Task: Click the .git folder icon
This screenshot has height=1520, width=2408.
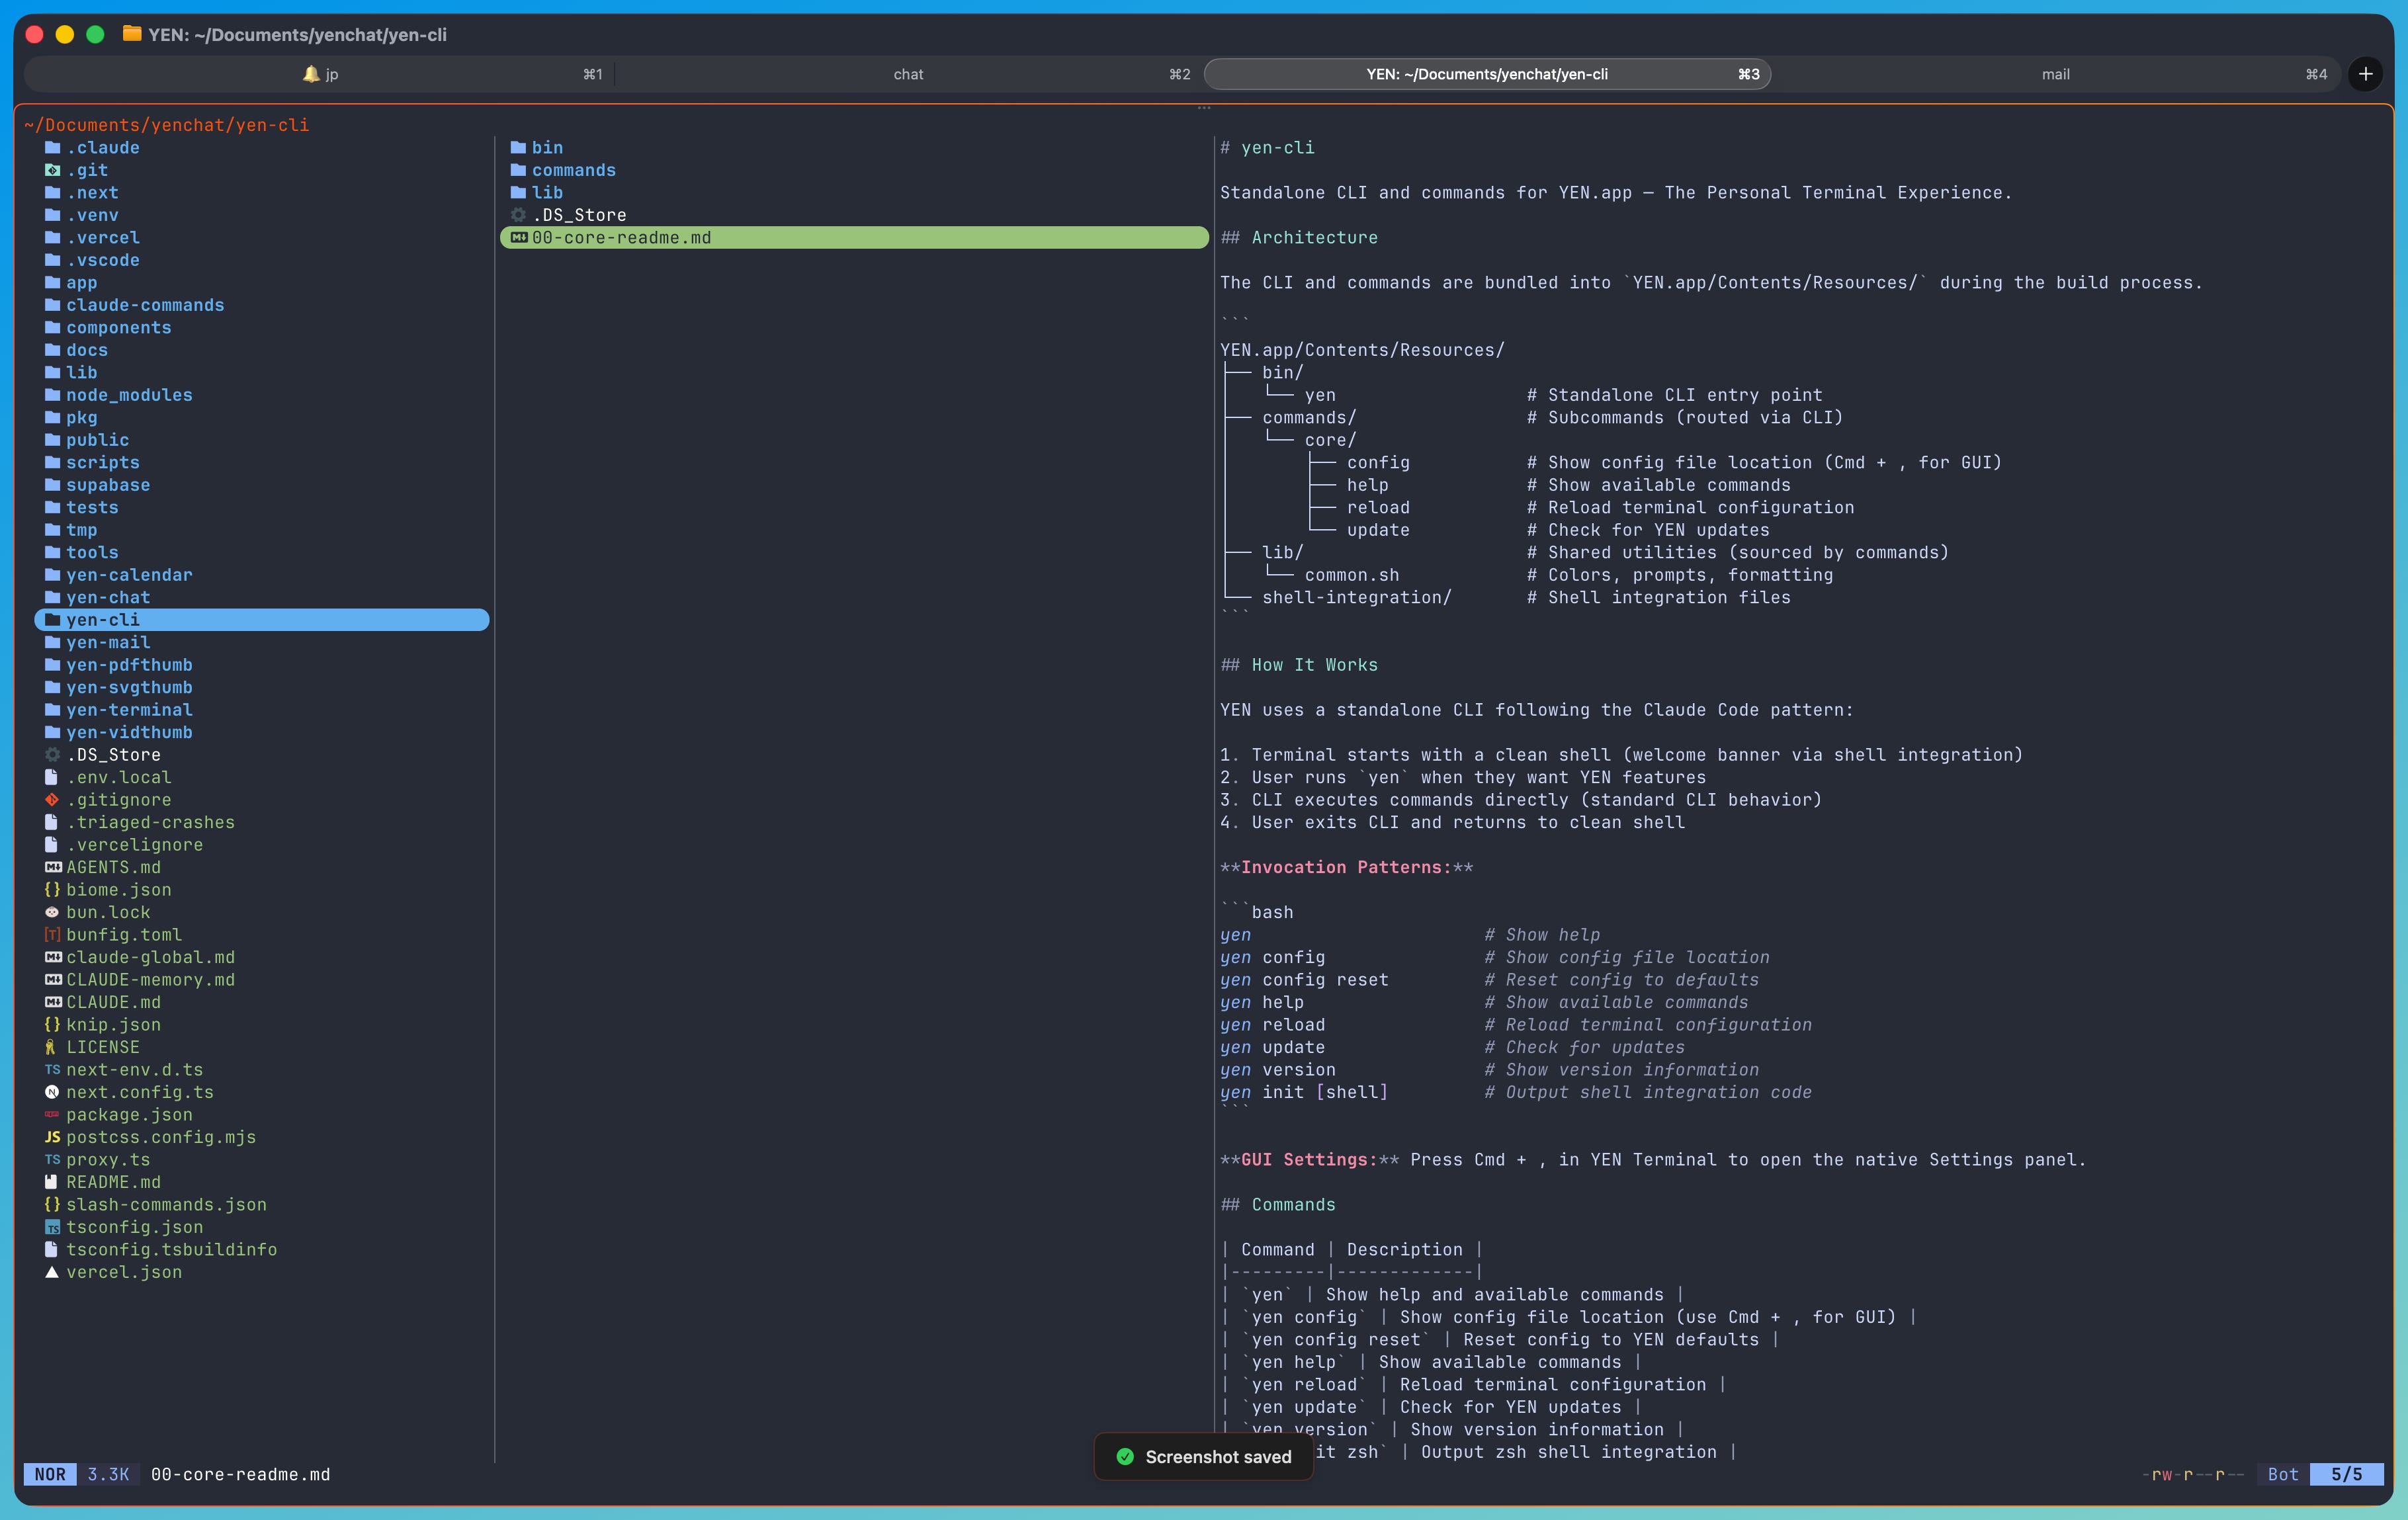Action: click(52, 170)
